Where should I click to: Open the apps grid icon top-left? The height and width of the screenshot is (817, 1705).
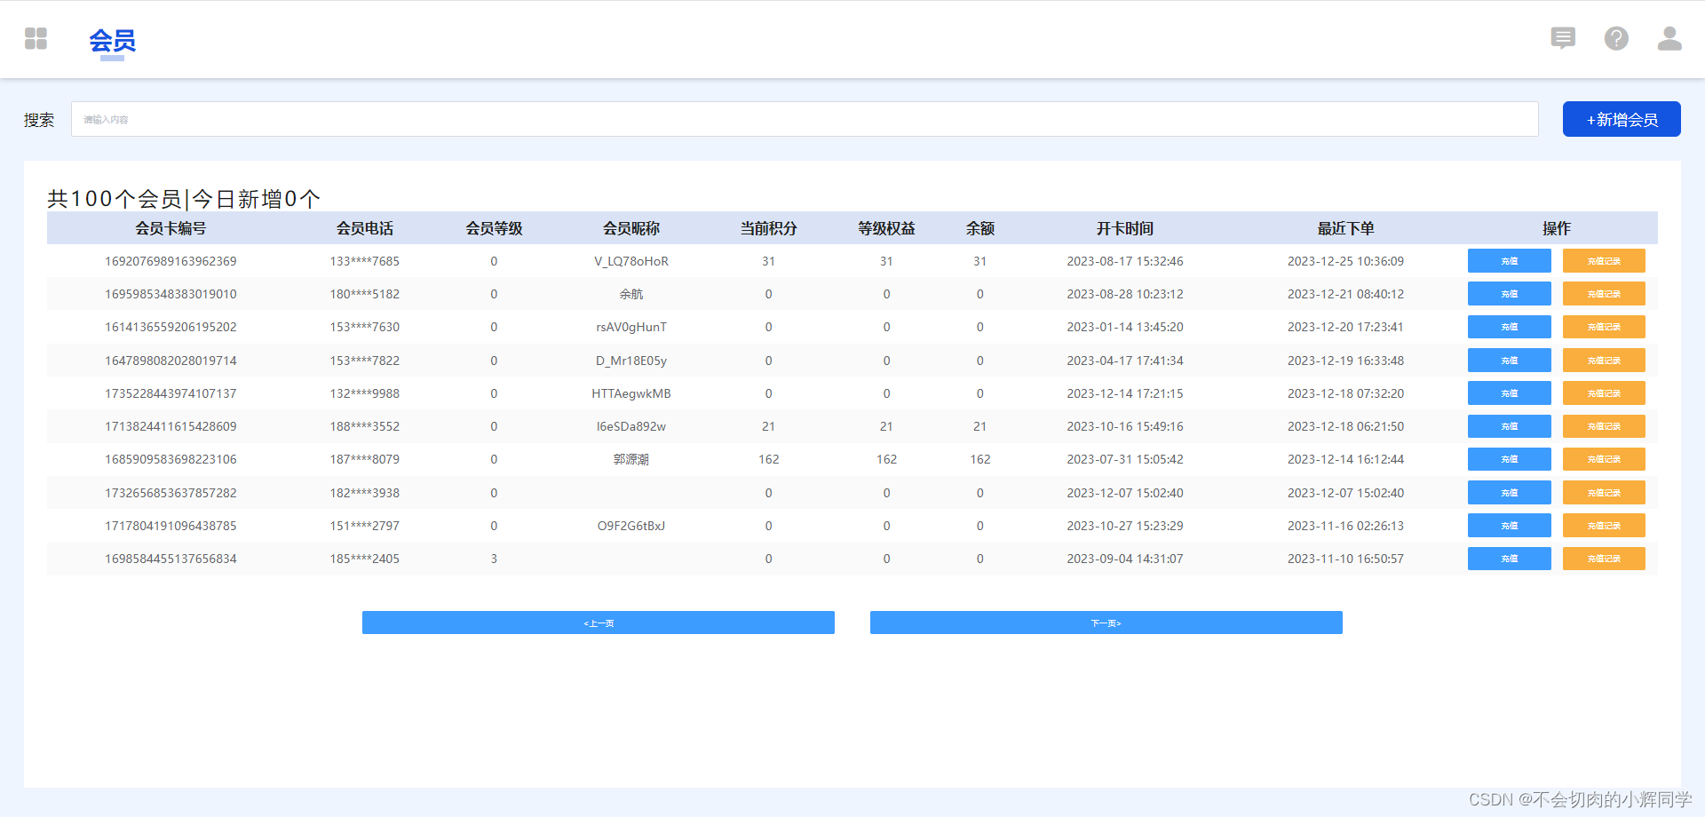pos(36,38)
